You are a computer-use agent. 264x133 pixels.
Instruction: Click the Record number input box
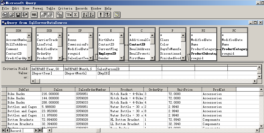click(29, 130)
